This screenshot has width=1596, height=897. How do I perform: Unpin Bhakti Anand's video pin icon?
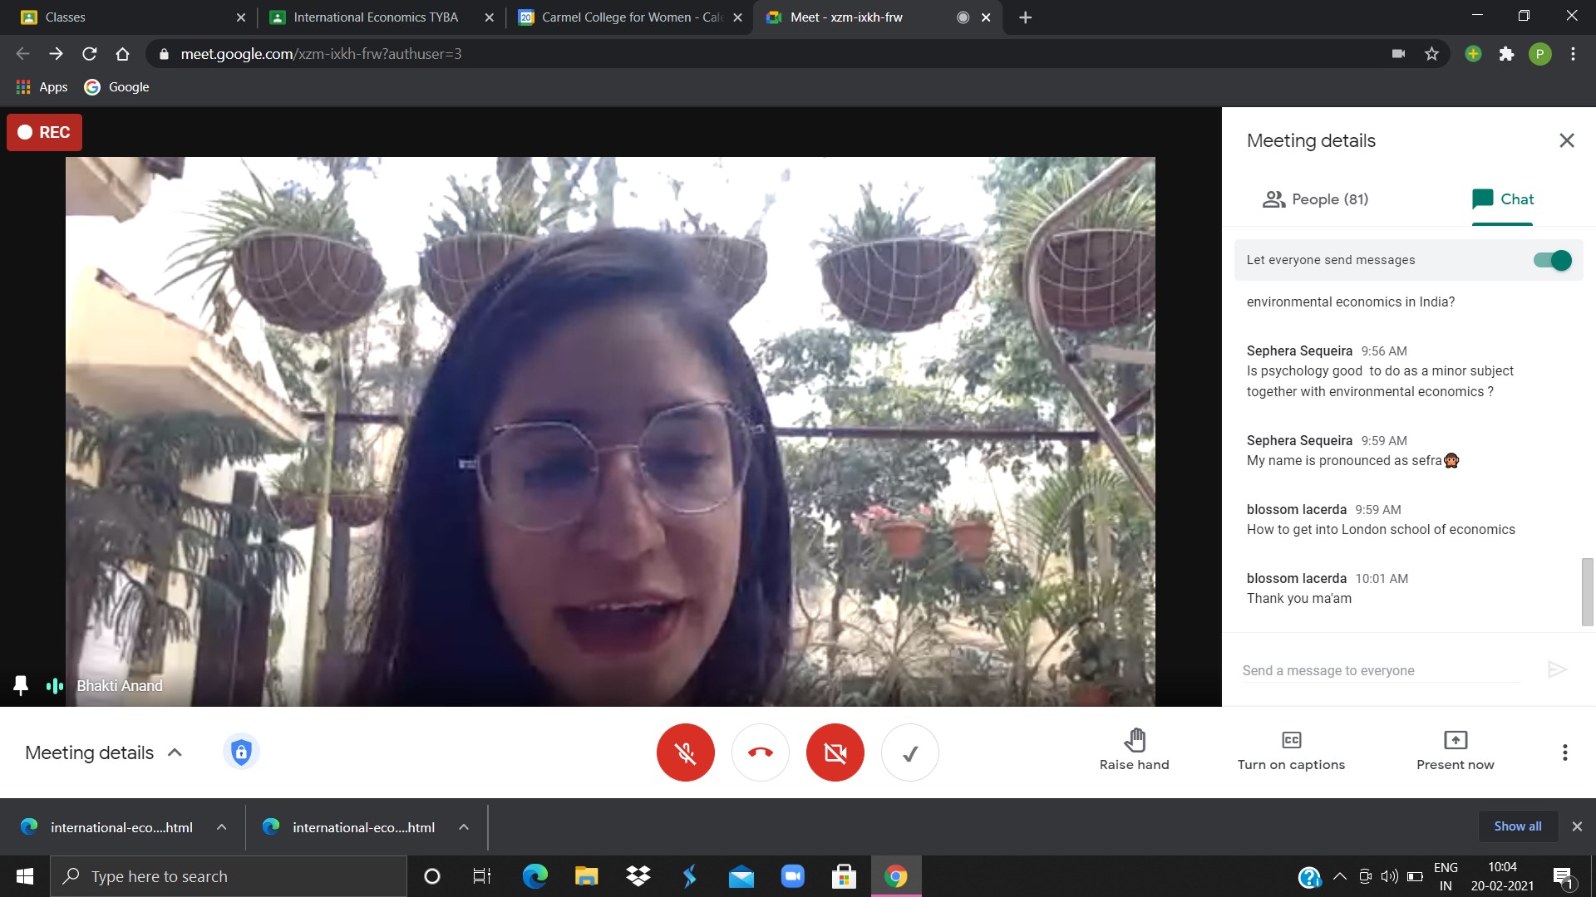(x=21, y=685)
